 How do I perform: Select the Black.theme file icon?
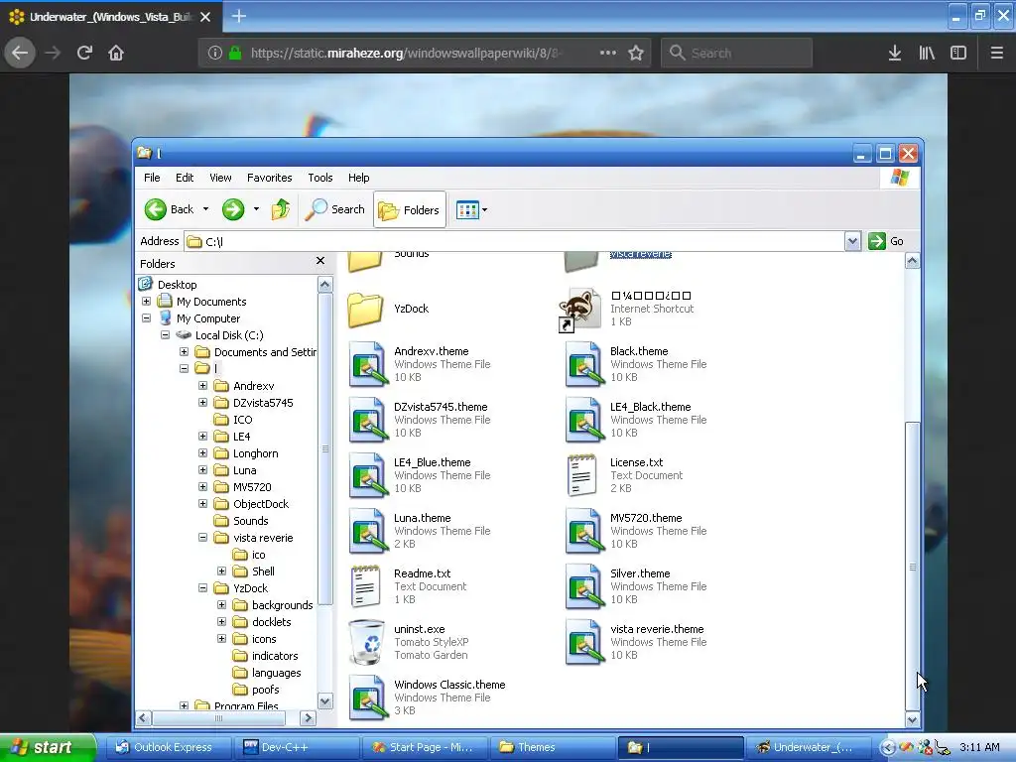point(584,364)
